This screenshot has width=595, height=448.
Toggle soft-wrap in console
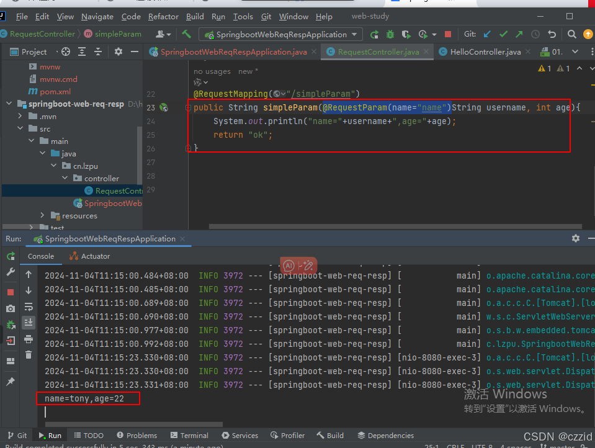pyautogui.click(x=29, y=307)
